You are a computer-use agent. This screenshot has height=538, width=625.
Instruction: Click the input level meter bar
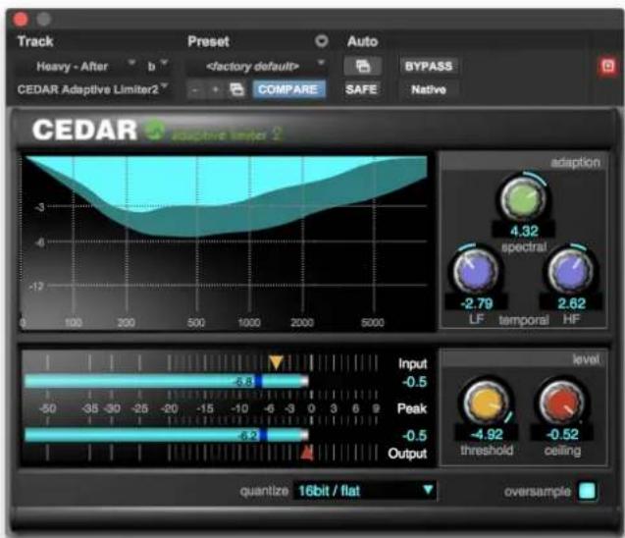(166, 381)
